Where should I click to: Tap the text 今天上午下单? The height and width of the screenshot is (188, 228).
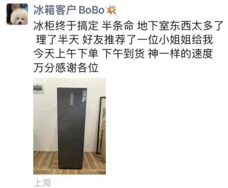tap(66, 54)
